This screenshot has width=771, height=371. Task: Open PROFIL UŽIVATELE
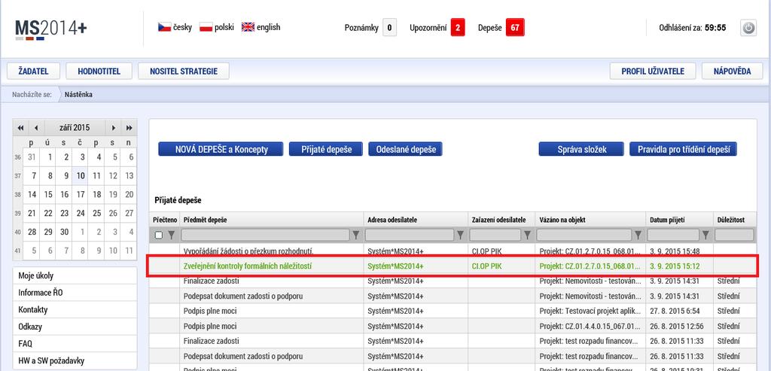(x=653, y=71)
